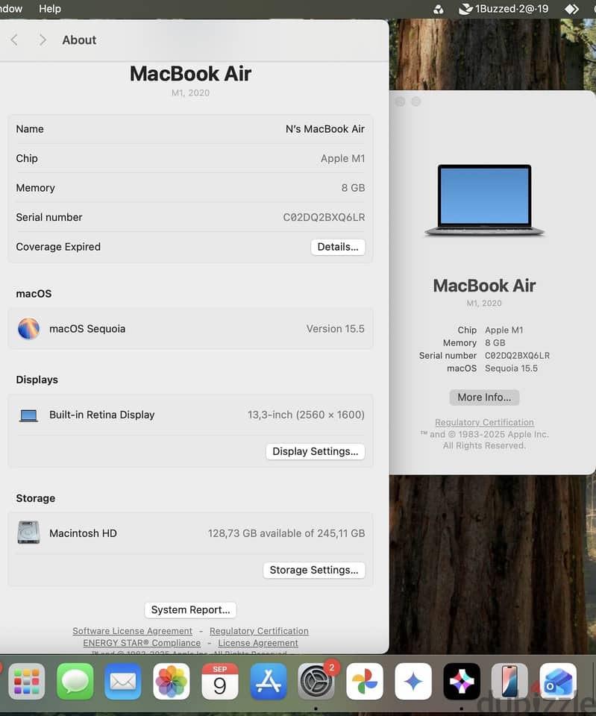Click the "About" title in the toolbar
This screenshot has height=716, width=596.
[79, 40]
